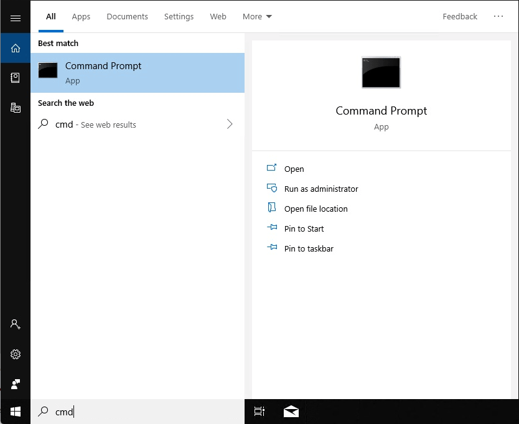Click the feedback person icon in sidebar

(x=16, y=384)
